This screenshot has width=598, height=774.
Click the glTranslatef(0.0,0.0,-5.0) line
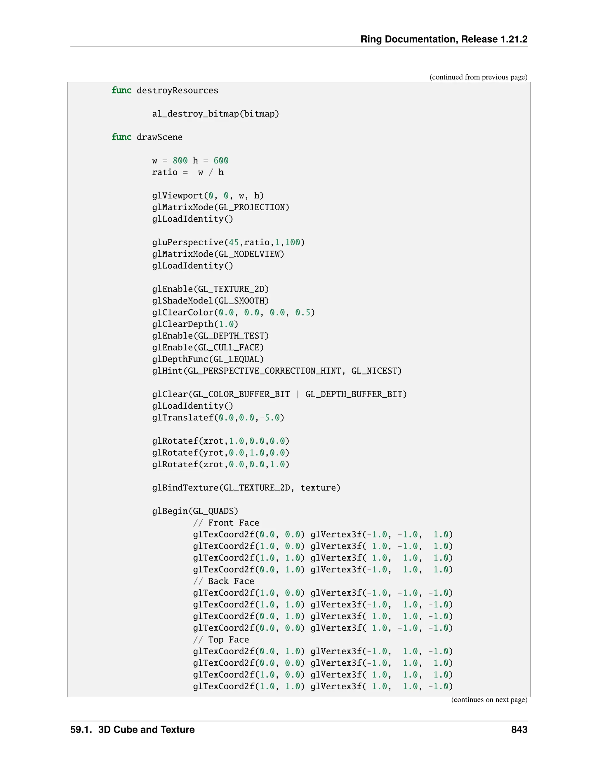point(218,418)
